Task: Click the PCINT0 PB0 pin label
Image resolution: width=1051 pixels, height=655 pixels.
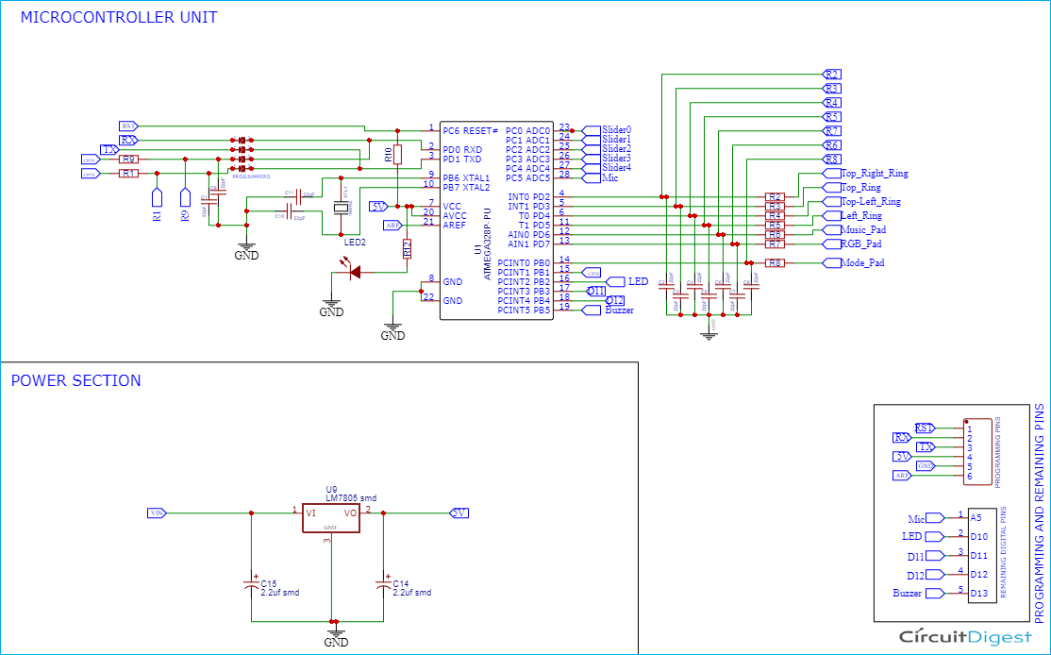Action: click(524, 262)
